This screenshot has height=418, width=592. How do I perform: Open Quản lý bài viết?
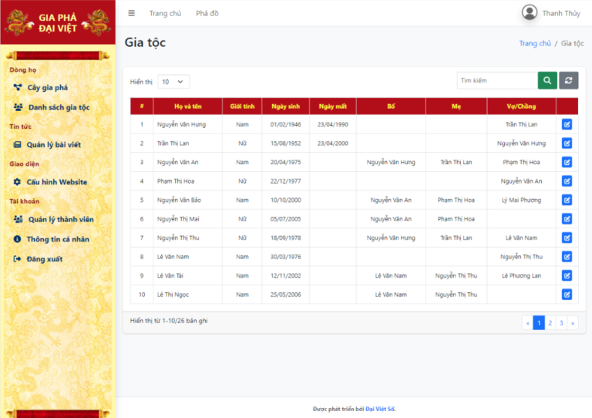click(x=53, y=145)
